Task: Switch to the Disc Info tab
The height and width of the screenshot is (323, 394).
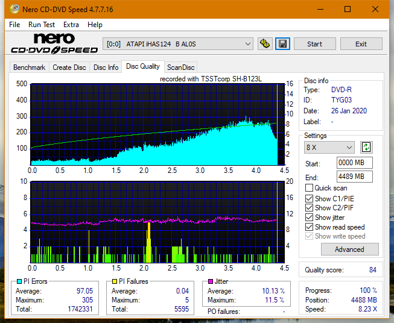Action: [x=106, y=67]
